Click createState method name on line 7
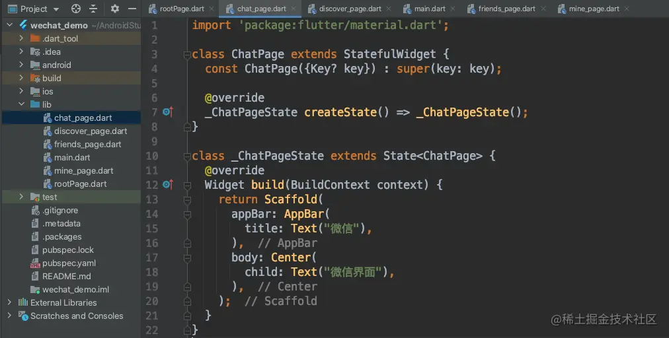The height and width of the screenshot is (338, 669). click(340, 112)
